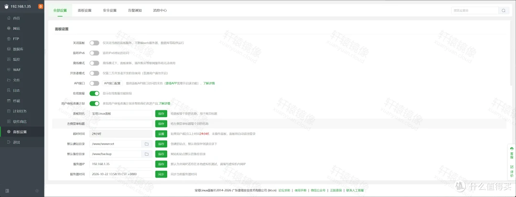Click the 192.168.1.35 sidebar header text

(21, 6)
